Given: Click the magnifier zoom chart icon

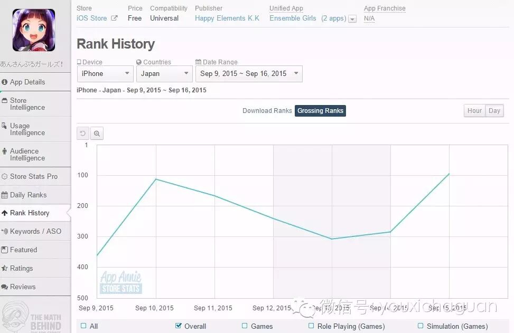Looking at the screenshot, I should 97,134.
